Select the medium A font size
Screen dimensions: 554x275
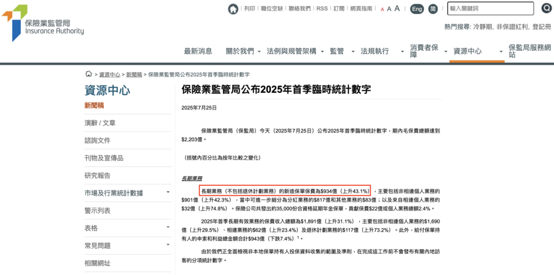point(389,9)
